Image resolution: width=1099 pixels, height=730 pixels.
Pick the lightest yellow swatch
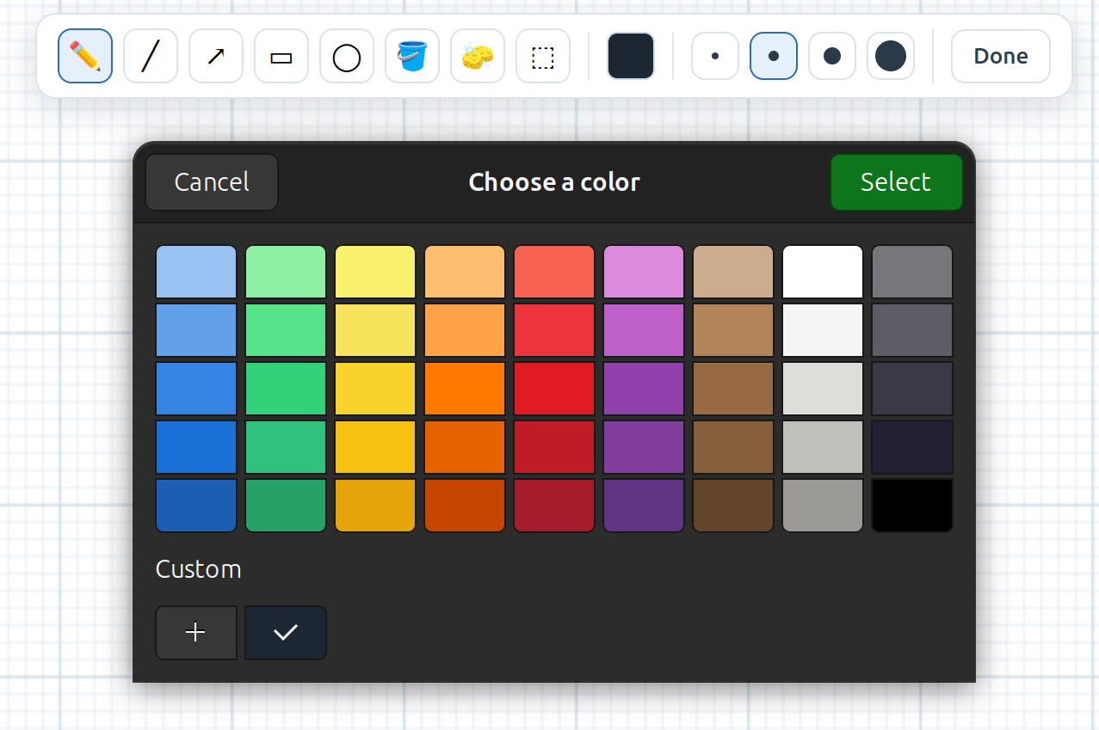click(x=375, y=272)
